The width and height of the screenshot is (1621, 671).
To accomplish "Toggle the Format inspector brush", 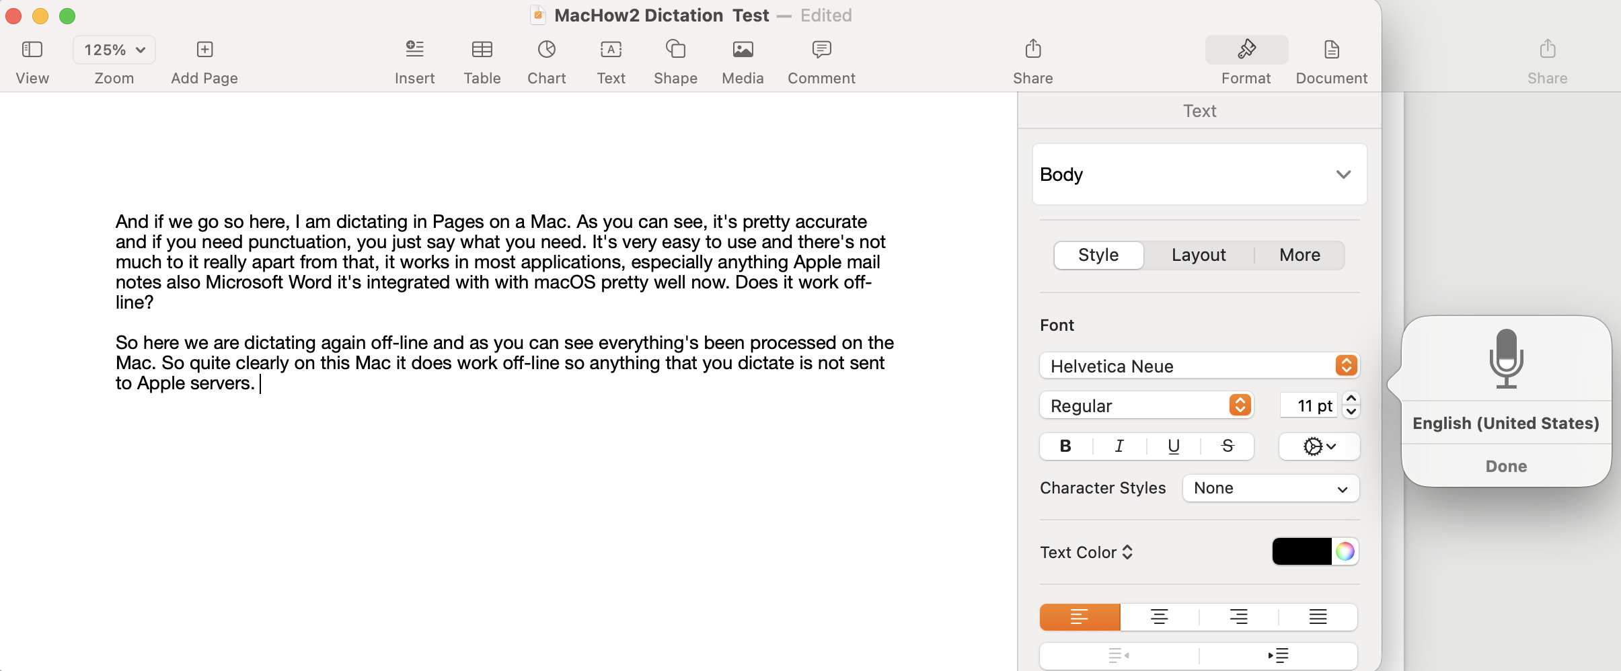I will pyautogui.click(x=1246, y=49).
